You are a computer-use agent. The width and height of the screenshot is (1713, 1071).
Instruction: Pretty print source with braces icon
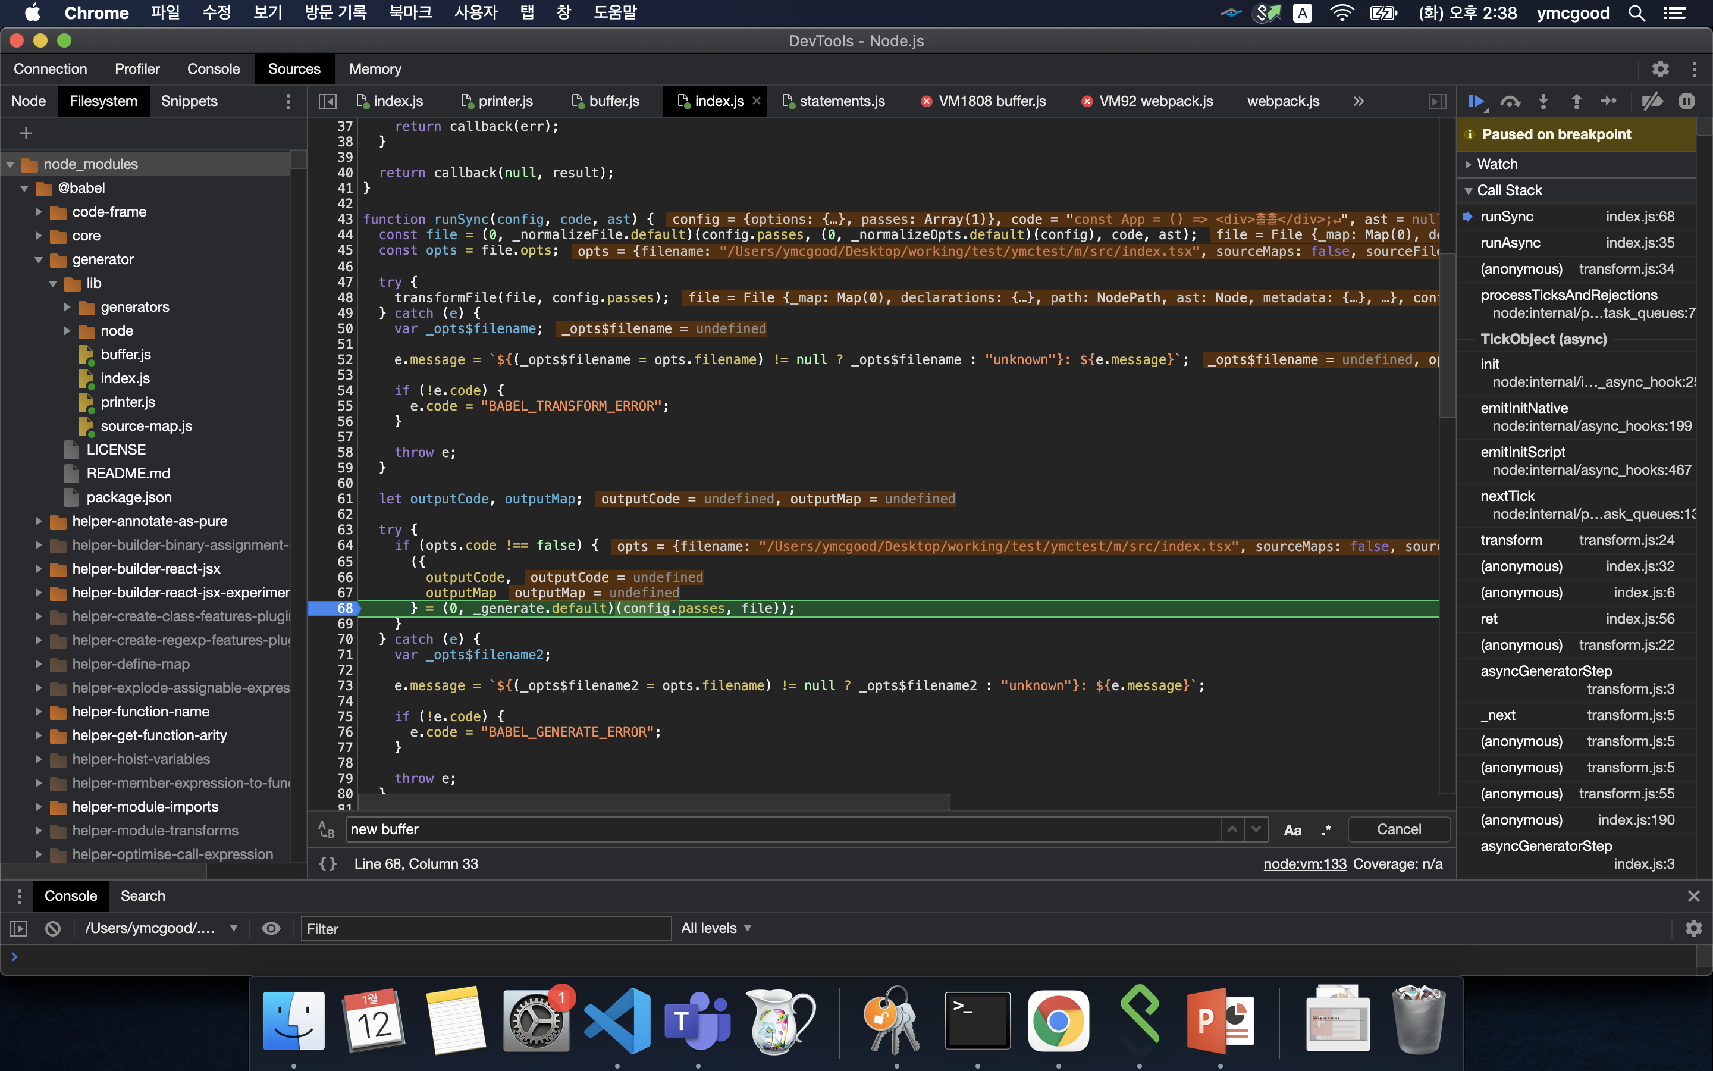pyautogui.click(x=328, y=863)
